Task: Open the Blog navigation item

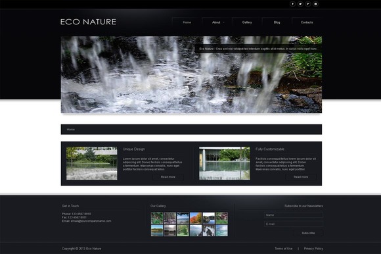Action: click(x=277, y=22)
